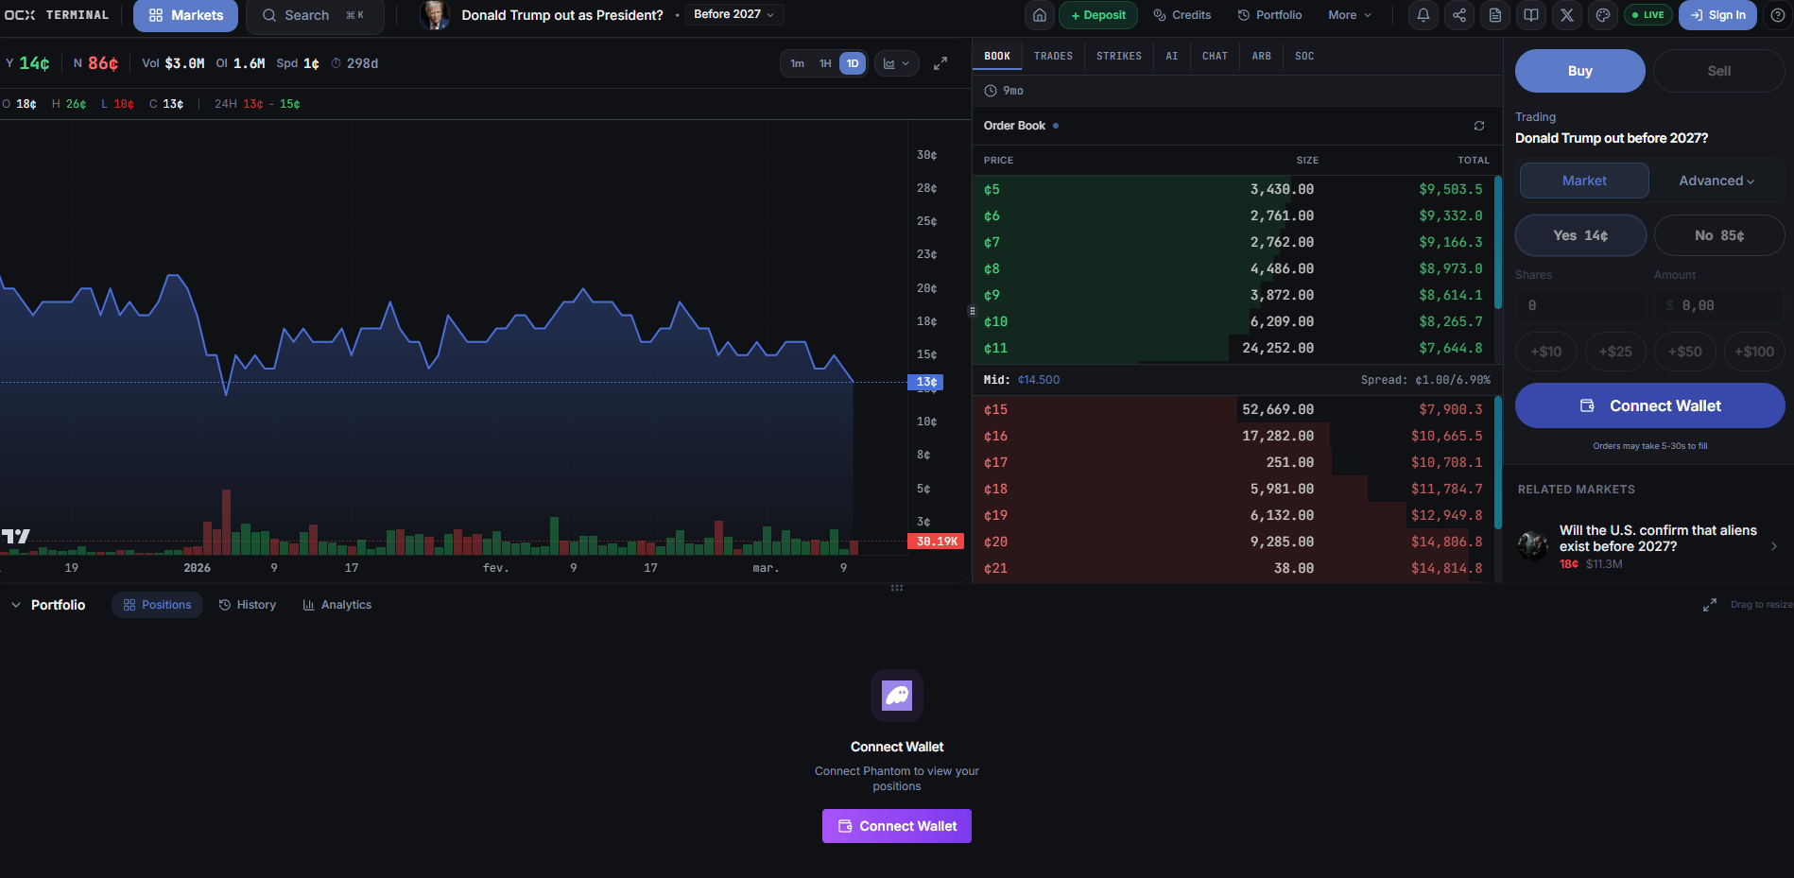The height and width of the screenshot is (878, 1794).
Task: Switch to the ARB tab
Action: (1262, 57)
